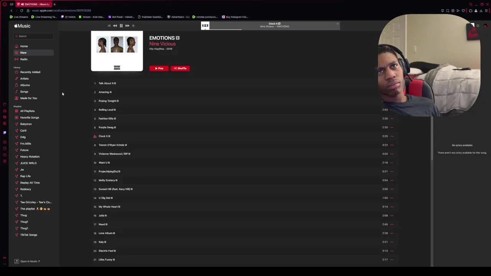
Task: Go back to the previous track
Action: click(115, 26)
